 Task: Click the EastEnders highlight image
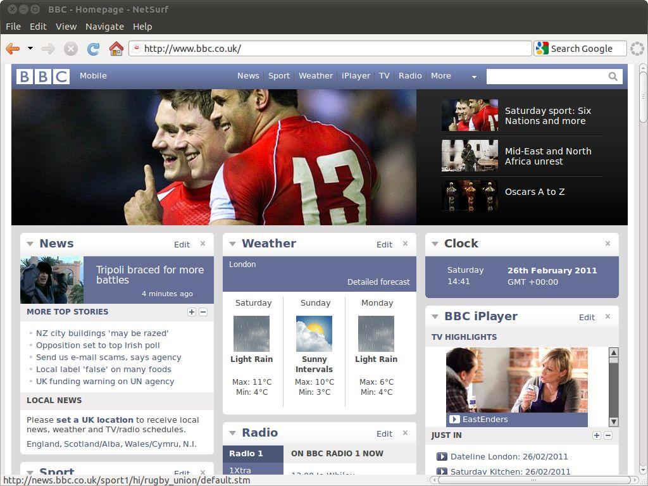click(517, 380)
